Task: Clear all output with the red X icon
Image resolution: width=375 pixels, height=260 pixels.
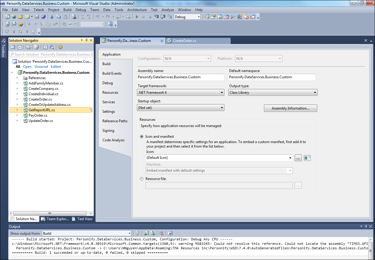Action: tap(161, 233)
